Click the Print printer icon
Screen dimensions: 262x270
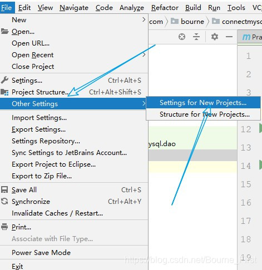(4, 227)
